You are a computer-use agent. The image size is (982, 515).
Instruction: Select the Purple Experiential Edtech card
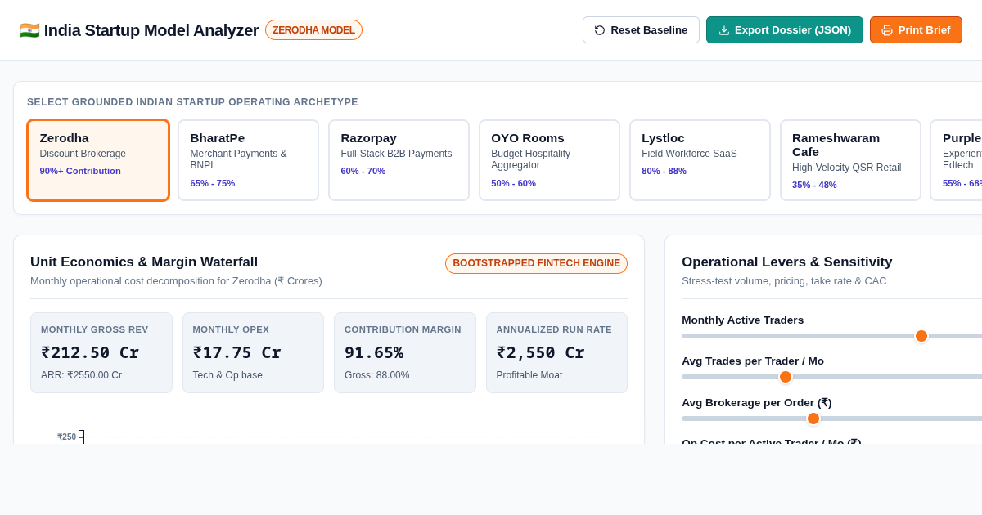956,160
